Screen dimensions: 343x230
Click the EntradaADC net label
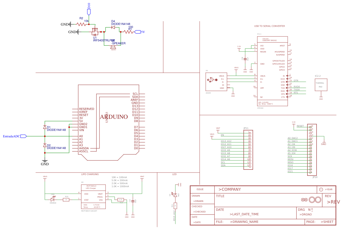12,136
